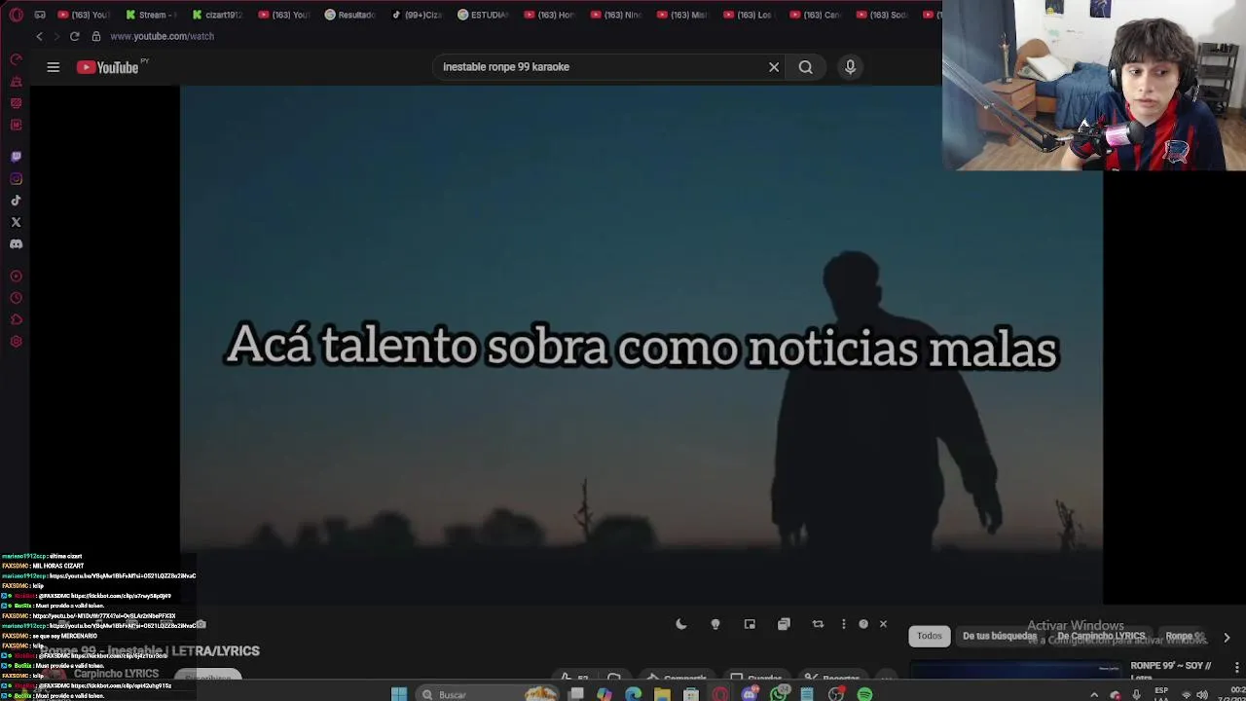Run the YouTube search with magnifier button
Screen dimensions: 1246x701
coord(806,67)
